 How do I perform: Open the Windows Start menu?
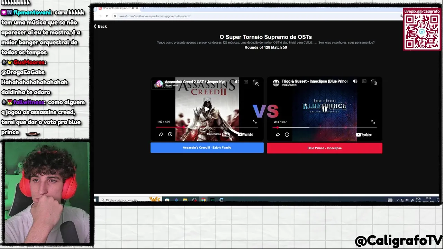(95, 200)
